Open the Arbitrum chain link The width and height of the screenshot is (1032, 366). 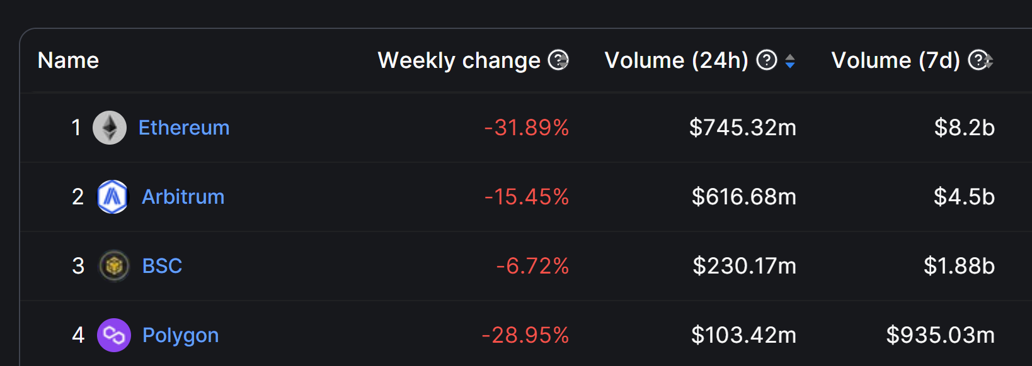click(x=183, y=197)
